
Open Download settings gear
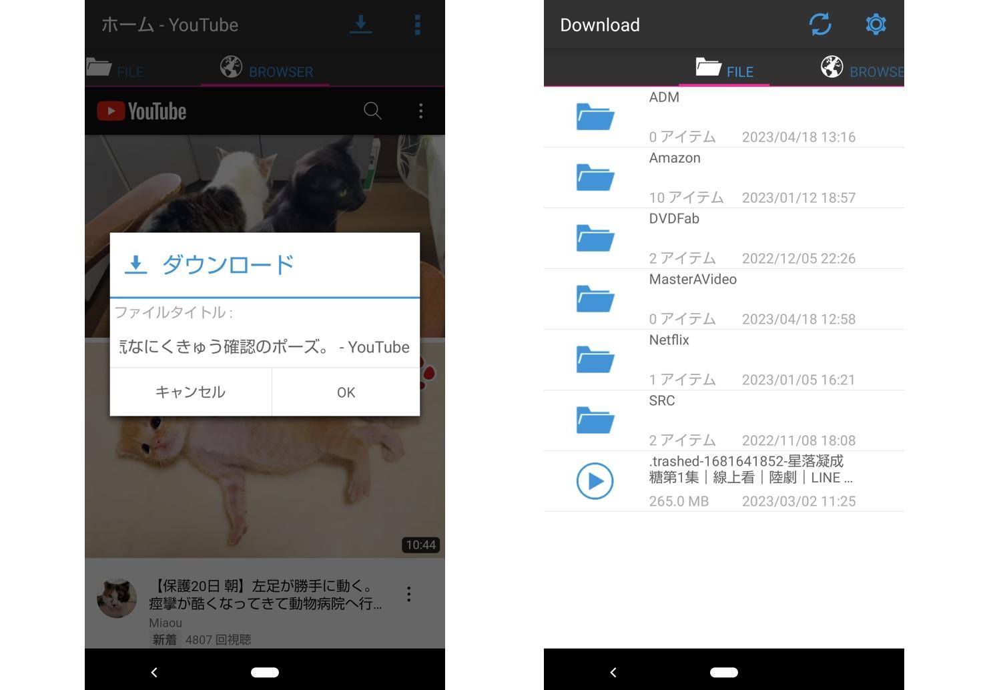[x=876, y=25]
